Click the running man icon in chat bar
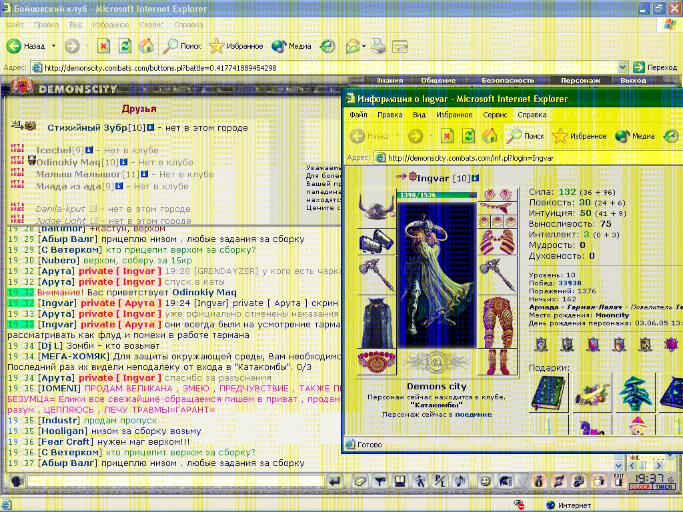Screen dimensions: 683x512 pos(420,481)
